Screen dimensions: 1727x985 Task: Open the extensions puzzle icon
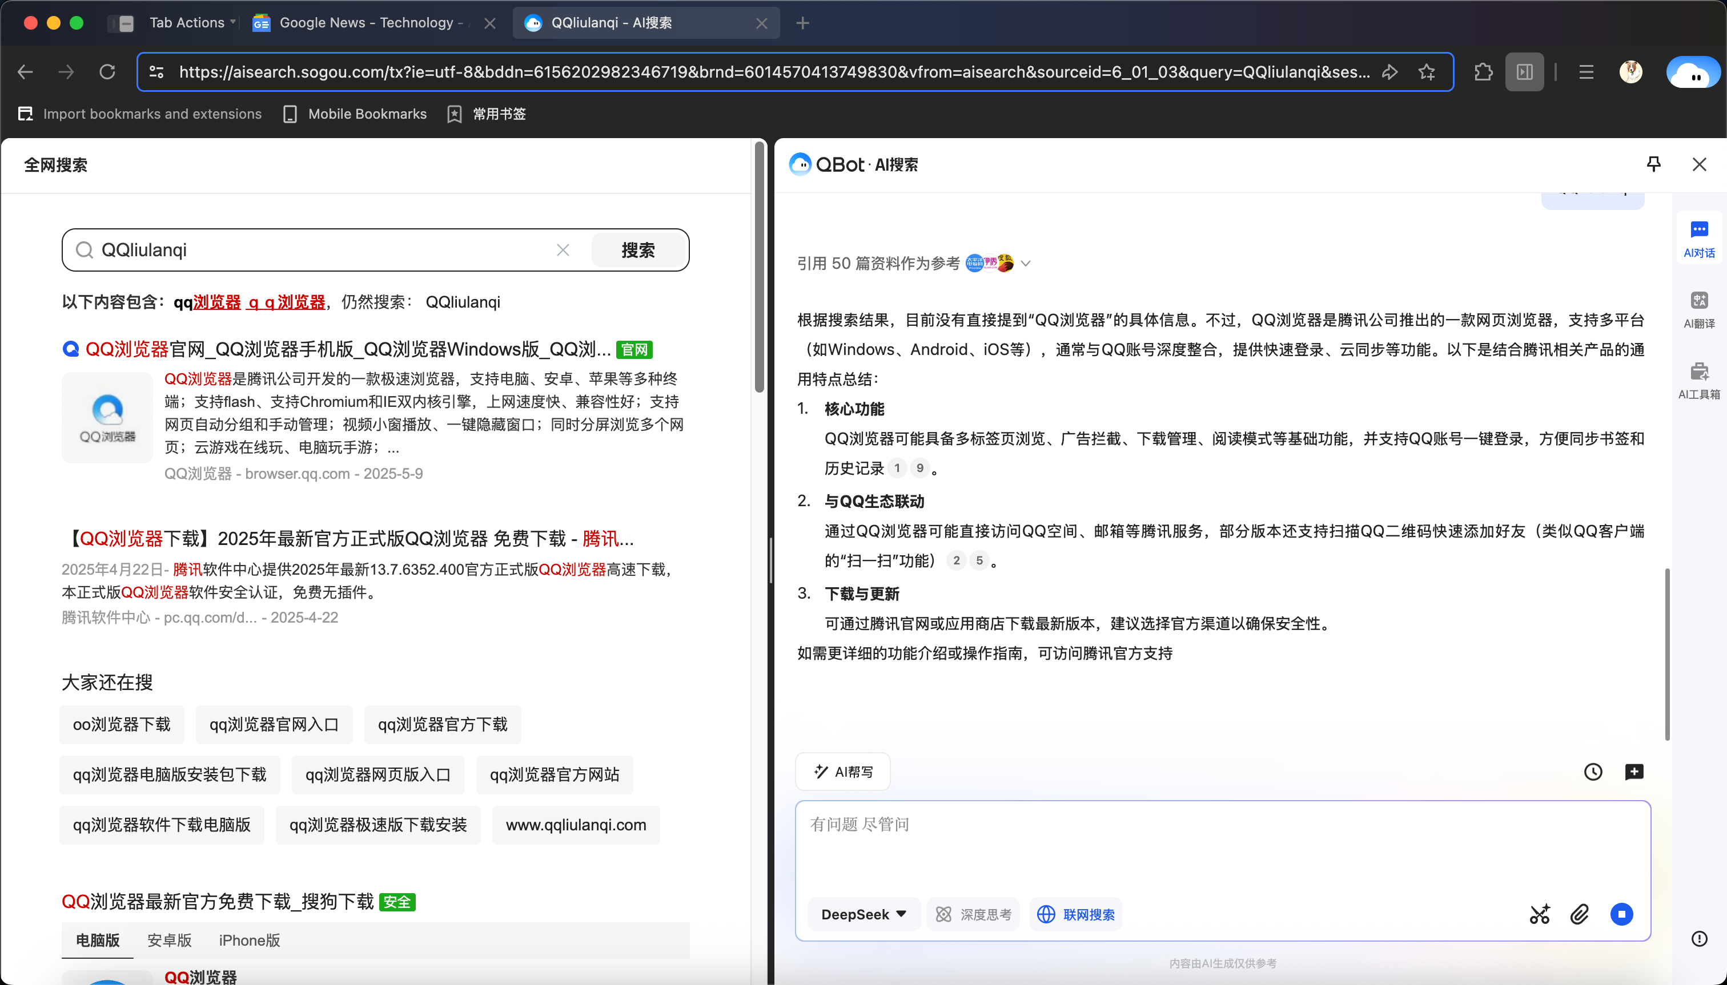click(x=1483, y=72)
